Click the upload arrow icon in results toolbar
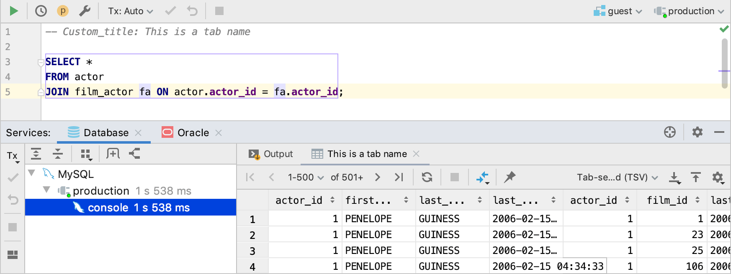 (696, 177)
